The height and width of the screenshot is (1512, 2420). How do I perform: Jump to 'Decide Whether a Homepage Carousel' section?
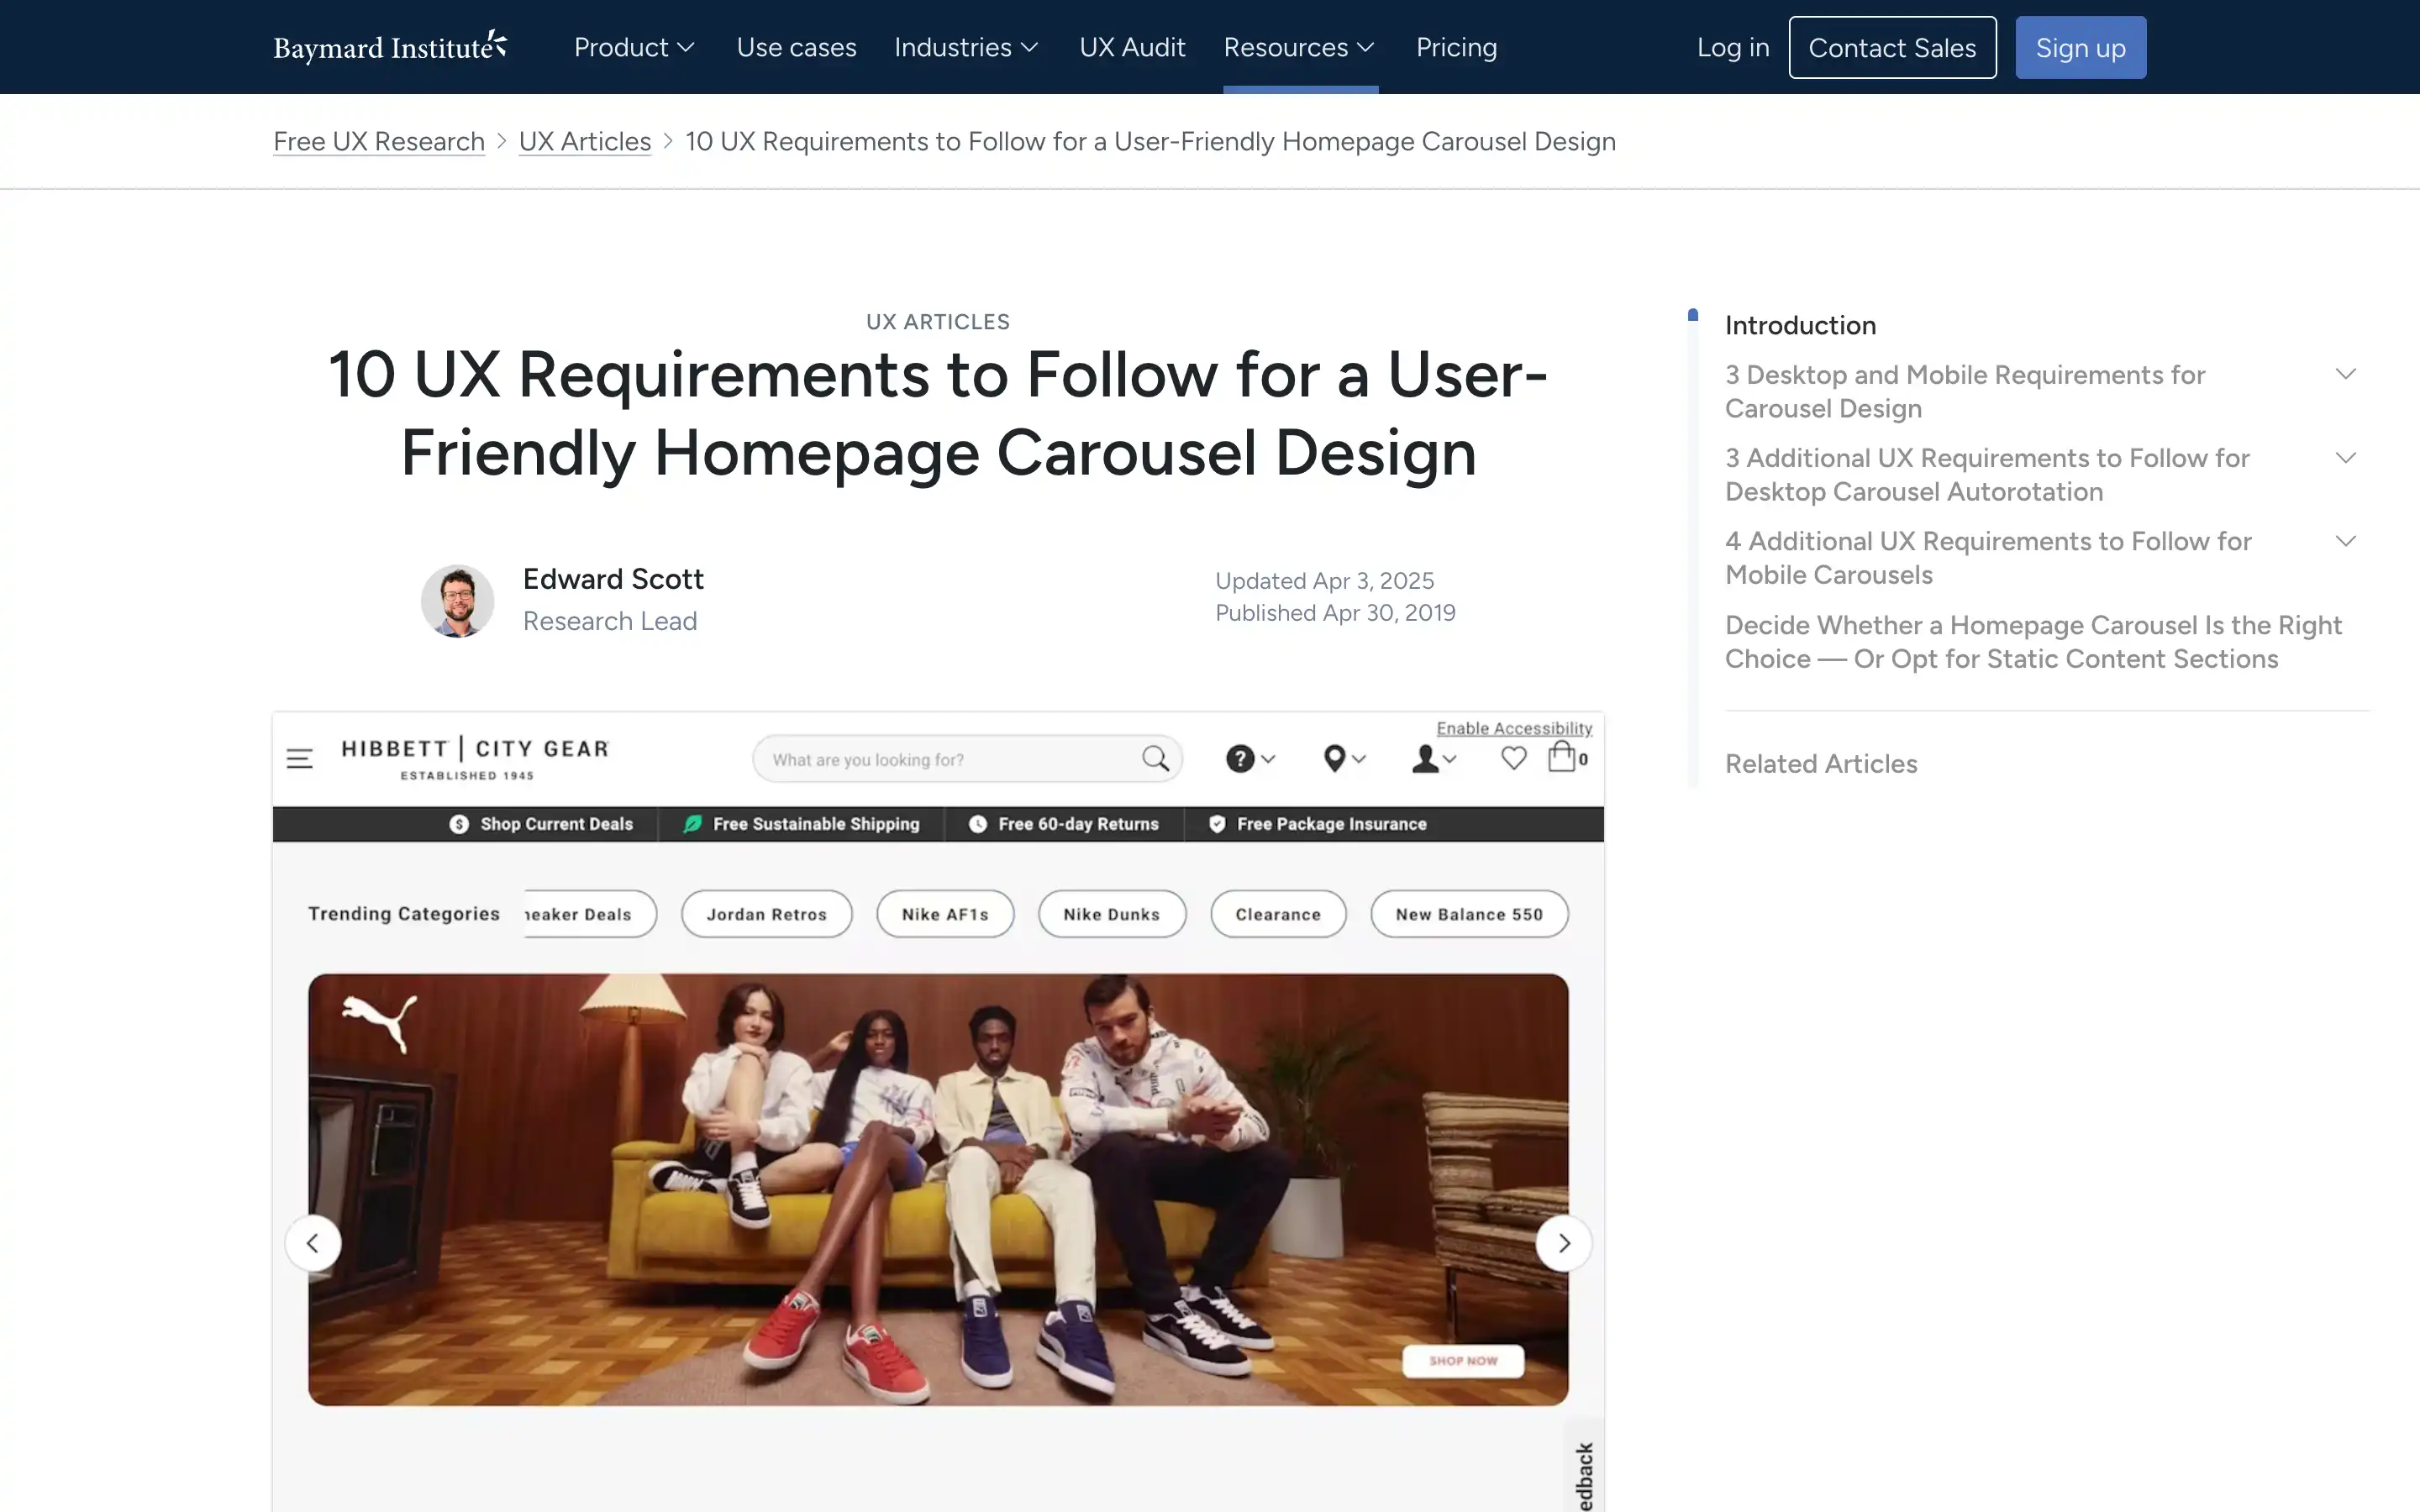pos(2033,642)
